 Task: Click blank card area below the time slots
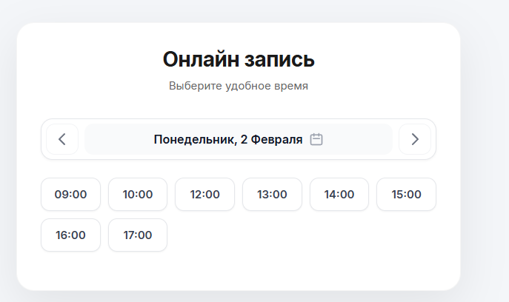click(x=238, y=270)
